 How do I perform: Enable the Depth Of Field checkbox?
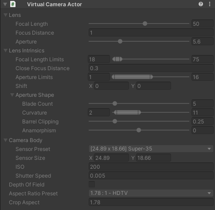click(92, 184)
